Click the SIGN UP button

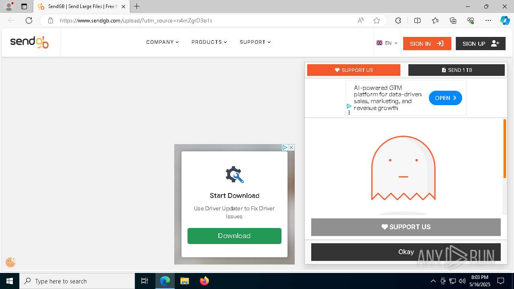click(x=481, y=44)
